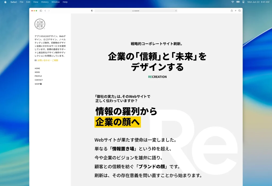Show the tab overview icon
The image size is (272, 186).
point(239,11)
